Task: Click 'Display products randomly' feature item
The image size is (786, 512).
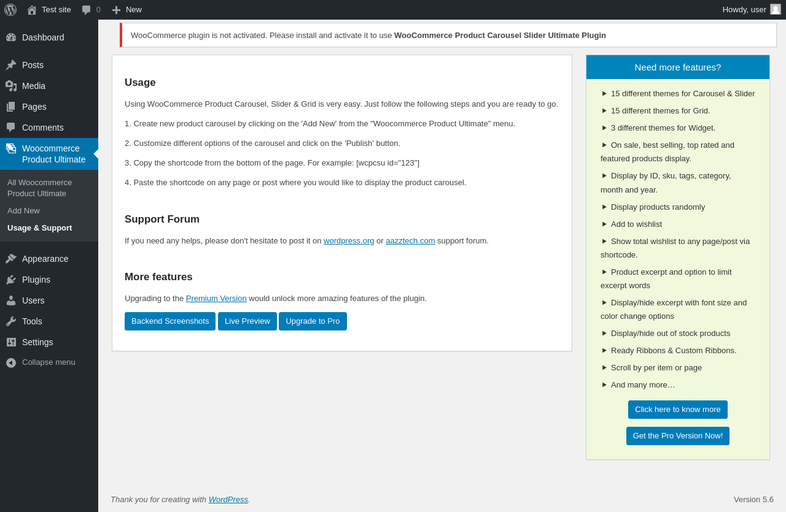Action: coord(658,207)
